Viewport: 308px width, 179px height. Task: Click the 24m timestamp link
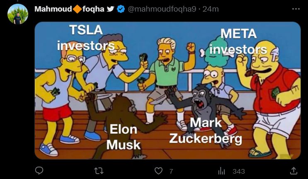click(211, 9)
